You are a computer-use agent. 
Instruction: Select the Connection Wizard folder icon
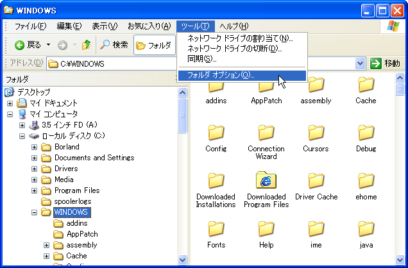point(266,133)
